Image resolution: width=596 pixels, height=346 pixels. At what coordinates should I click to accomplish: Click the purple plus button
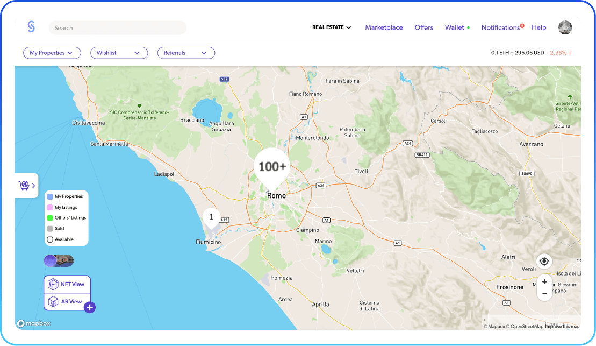coord(90,307)
